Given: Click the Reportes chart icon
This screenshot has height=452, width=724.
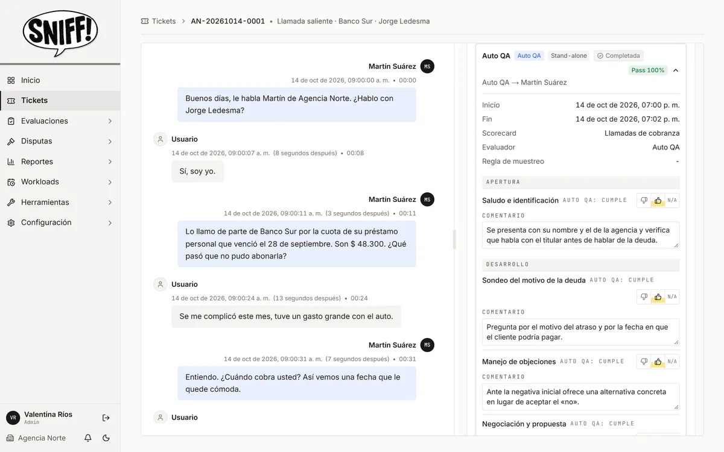Looking at the screenshot, I should [x=11, y=162].
